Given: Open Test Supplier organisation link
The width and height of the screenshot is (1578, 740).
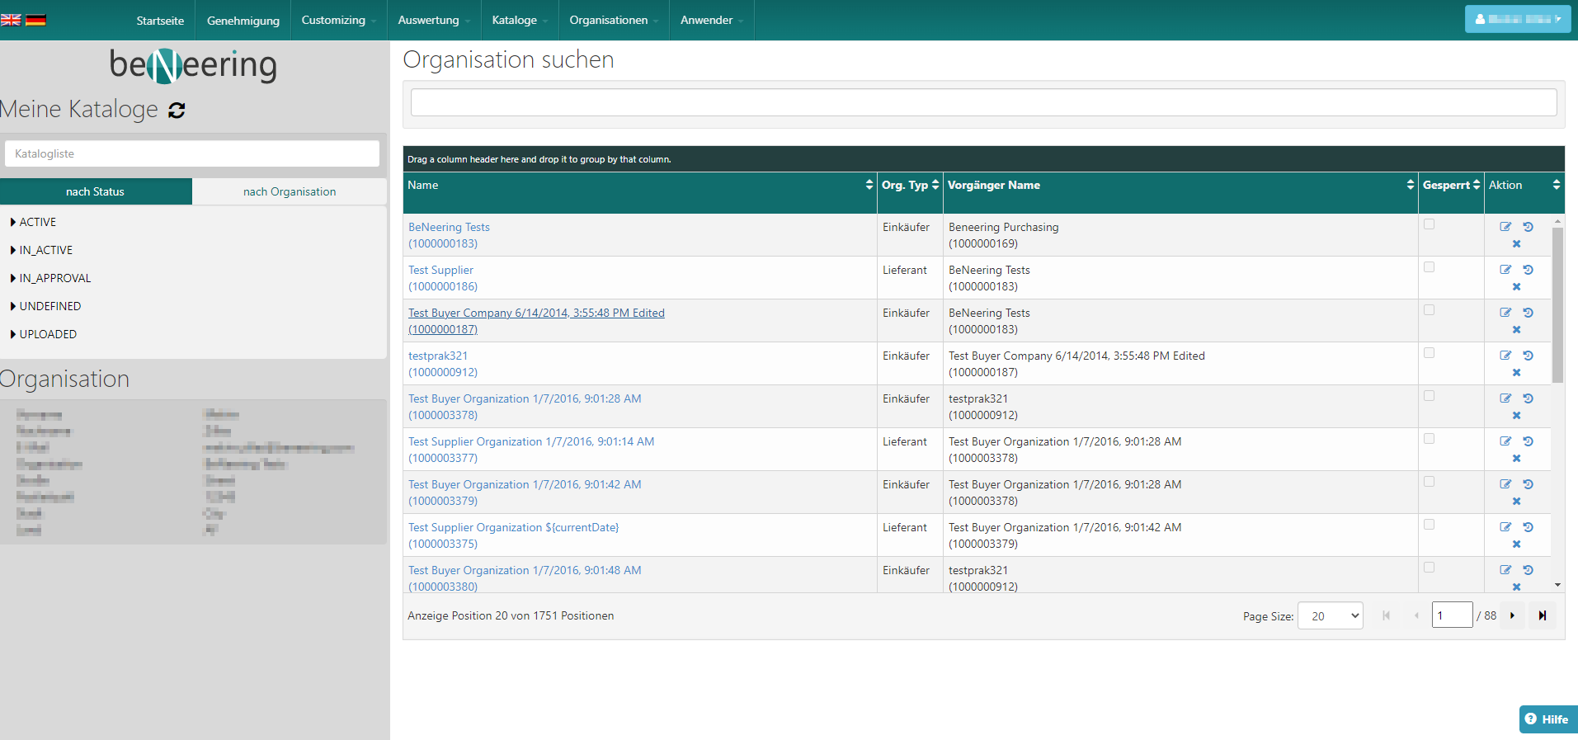Looking at the screenshot, I should tap(440, 270).
